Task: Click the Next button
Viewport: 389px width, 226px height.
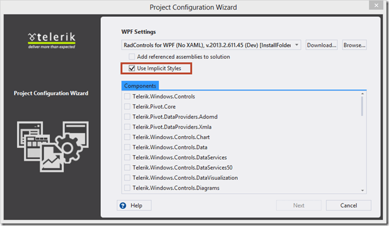Action: [298, 205]
